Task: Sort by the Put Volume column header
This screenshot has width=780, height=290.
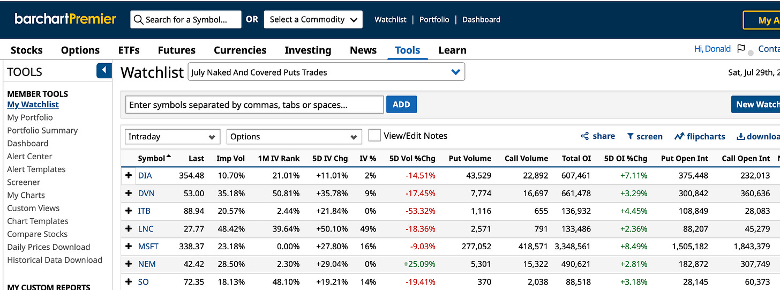Action: 470,158
